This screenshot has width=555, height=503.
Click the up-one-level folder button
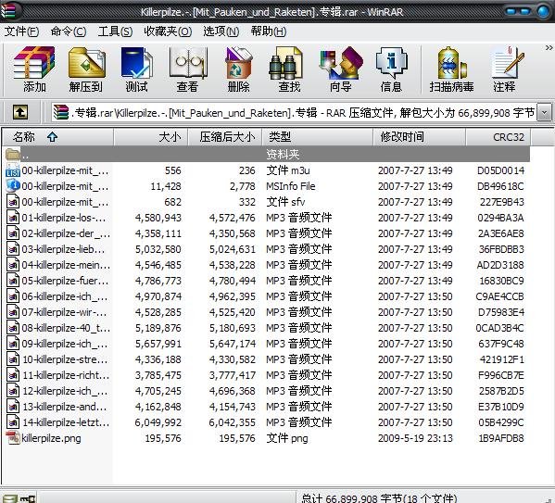coord(20,113)
